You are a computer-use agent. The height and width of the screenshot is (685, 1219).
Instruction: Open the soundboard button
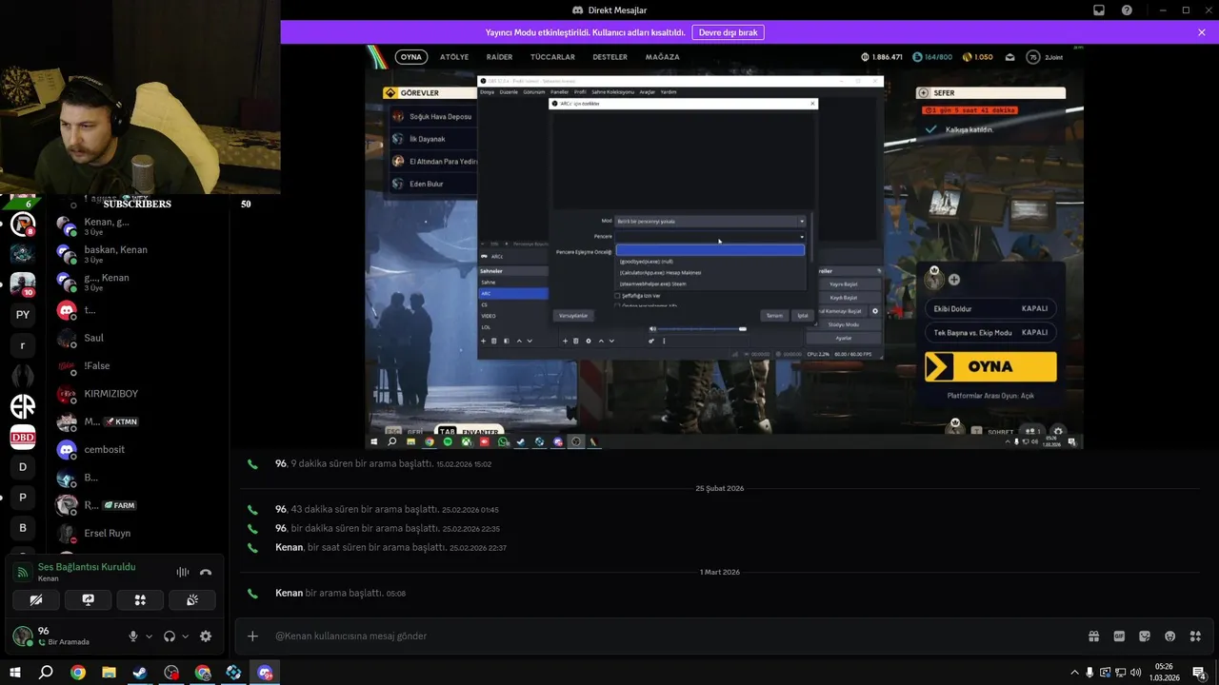(191, 600)
